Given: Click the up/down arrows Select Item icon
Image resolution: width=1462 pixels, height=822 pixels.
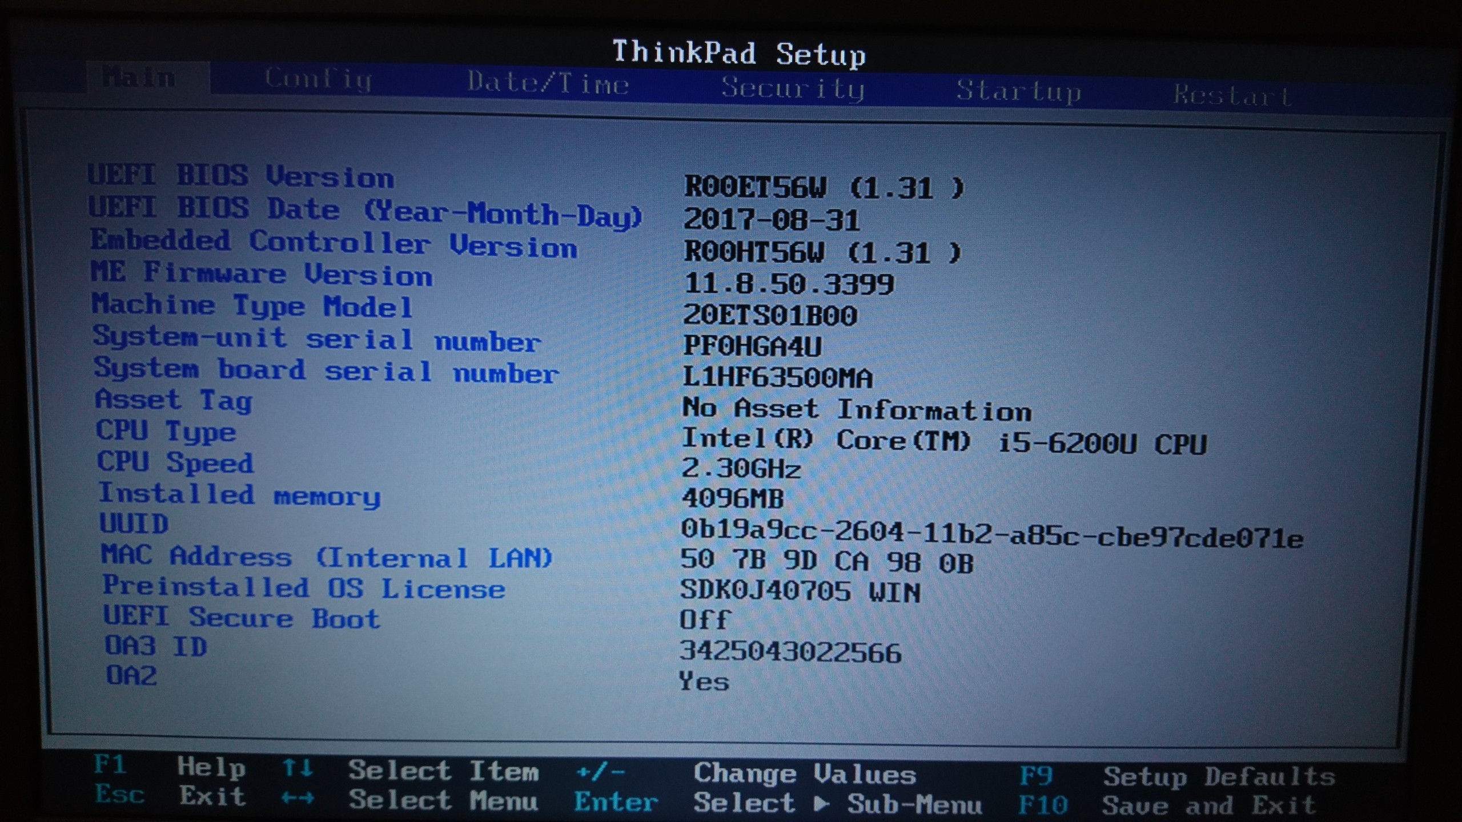Looking at the screenshot, I should point(298,768).
